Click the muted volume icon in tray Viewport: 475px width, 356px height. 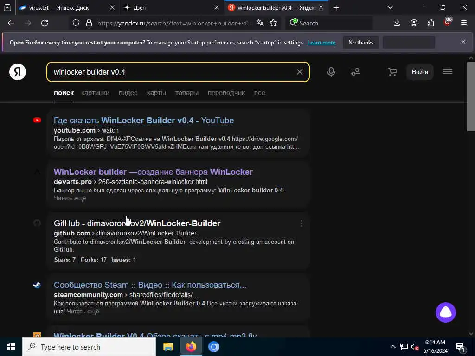pos(415,347)
